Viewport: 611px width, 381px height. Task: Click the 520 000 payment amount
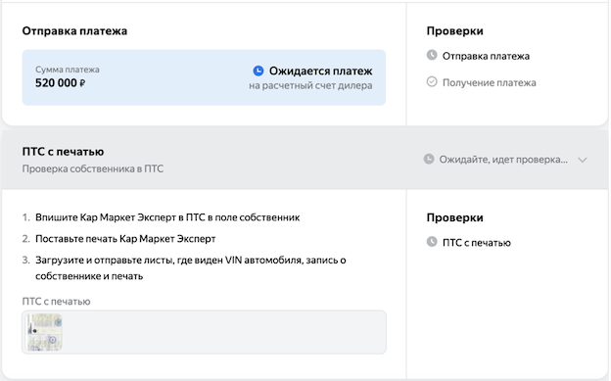tap(56, 83)
